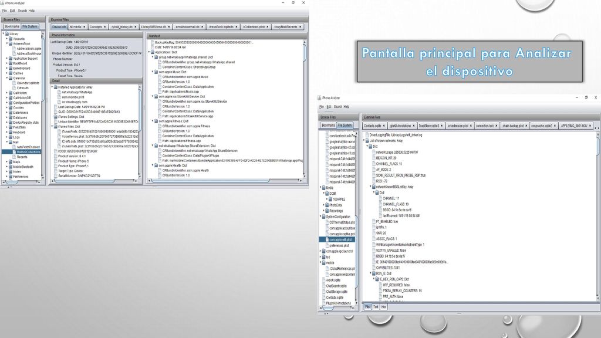The image size is (601, 338).
Task: Open Edit menu in top-left iPhone Analyzer window
Action: click(12, 11)
